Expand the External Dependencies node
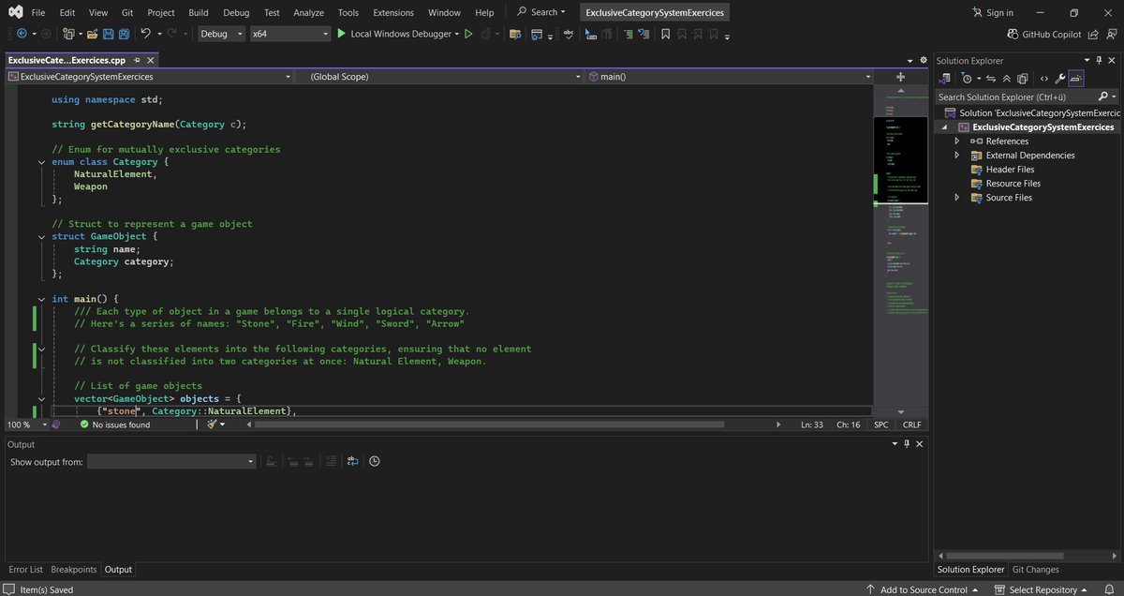Image resolution: width=1124 pixels, height=596 pixels. tap(956, 155)
